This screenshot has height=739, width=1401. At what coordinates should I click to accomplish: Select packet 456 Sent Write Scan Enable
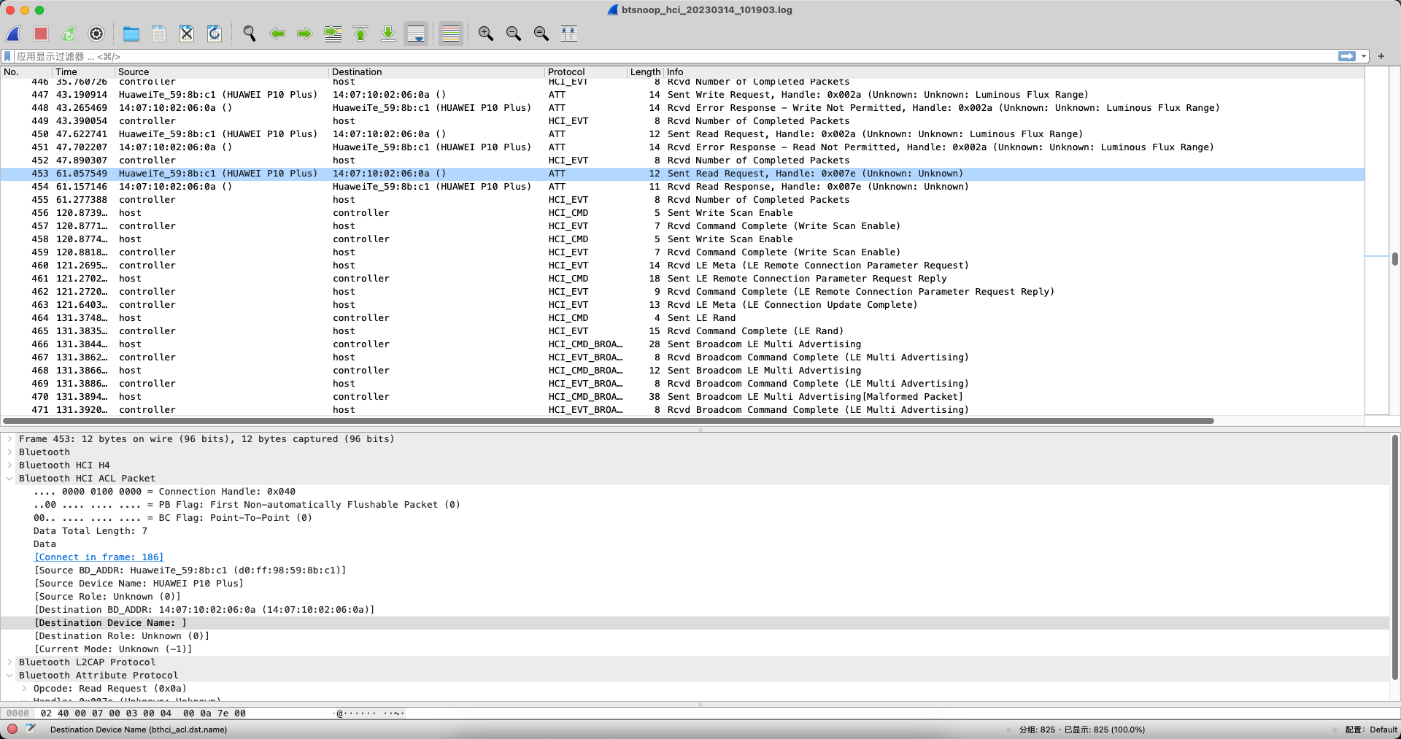682,213
